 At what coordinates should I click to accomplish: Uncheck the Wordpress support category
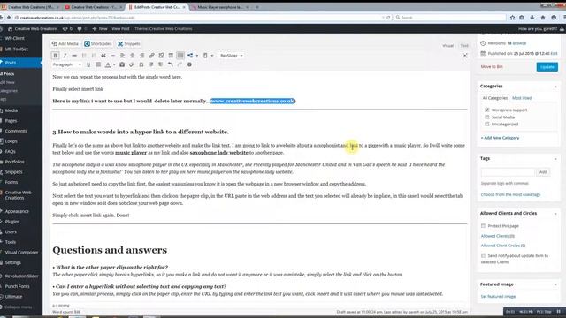[x=487, y=110]
